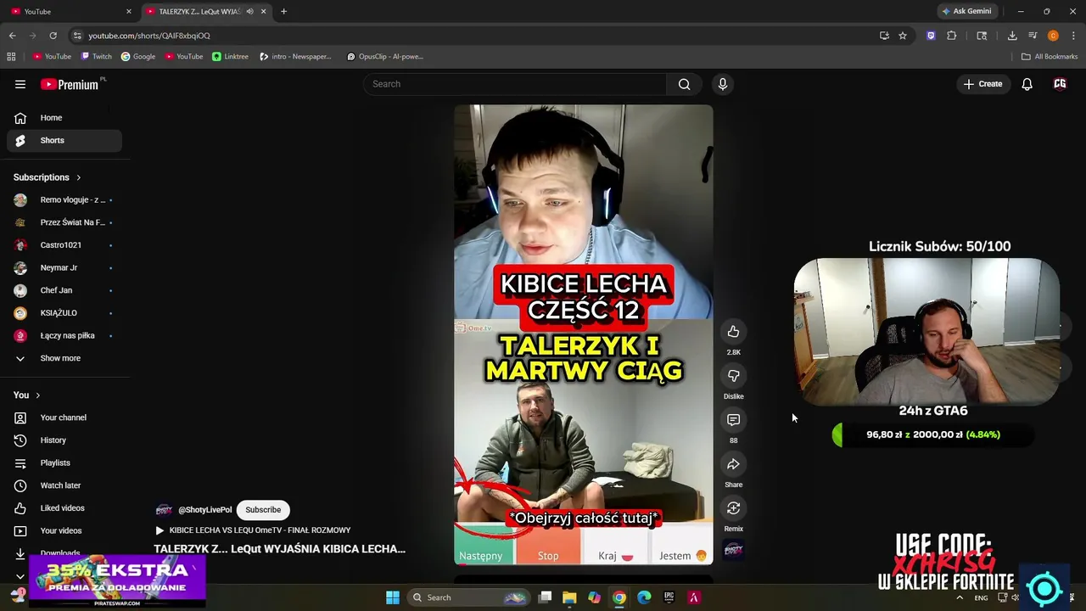
Task: Focus the YouTube search field
Action: [x=516, y=84]
